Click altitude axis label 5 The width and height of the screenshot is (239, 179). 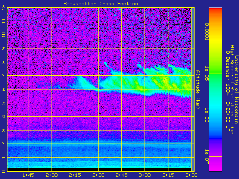pos(4,103)
